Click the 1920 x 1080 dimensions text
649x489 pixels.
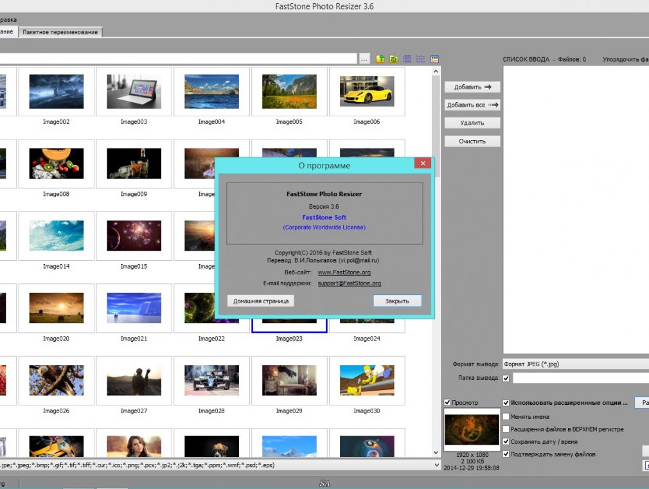click(472, 455)
